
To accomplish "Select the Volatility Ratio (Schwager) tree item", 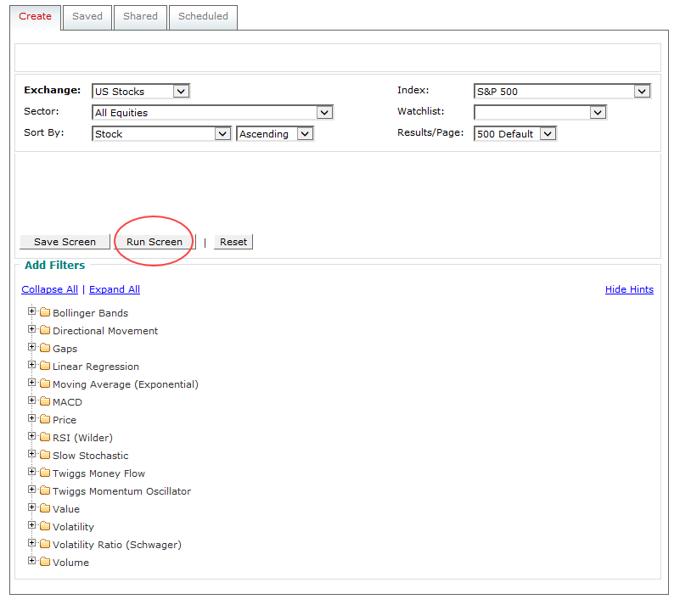I will [116, 545].
